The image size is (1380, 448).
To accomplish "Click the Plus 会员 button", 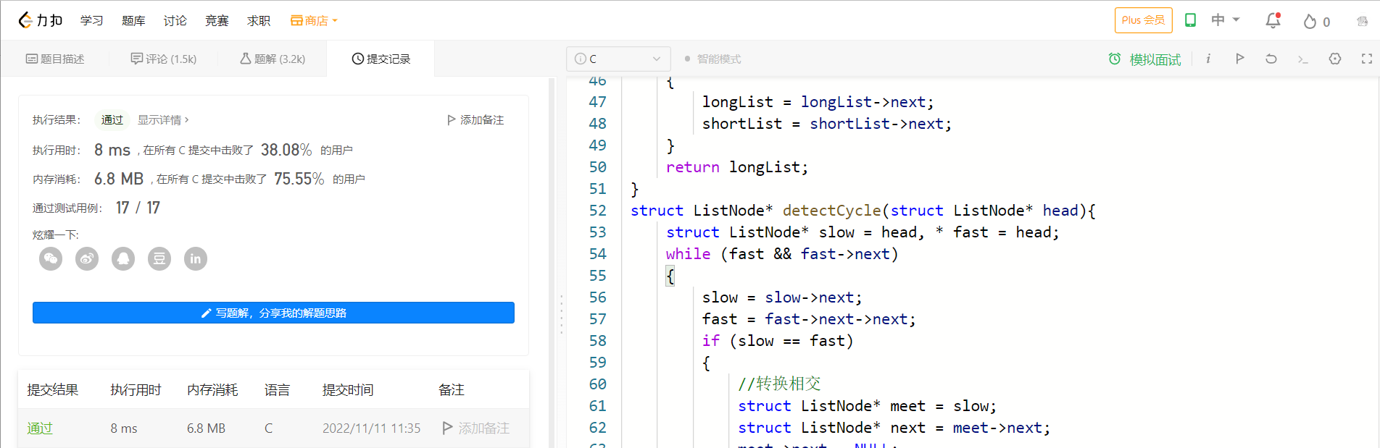I will coord(1143,20).
